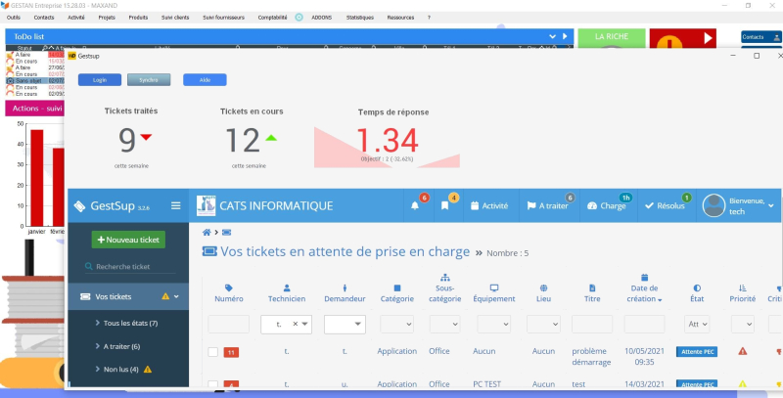Click the red priority triangle of ticket 11

(x=743, y=351)
